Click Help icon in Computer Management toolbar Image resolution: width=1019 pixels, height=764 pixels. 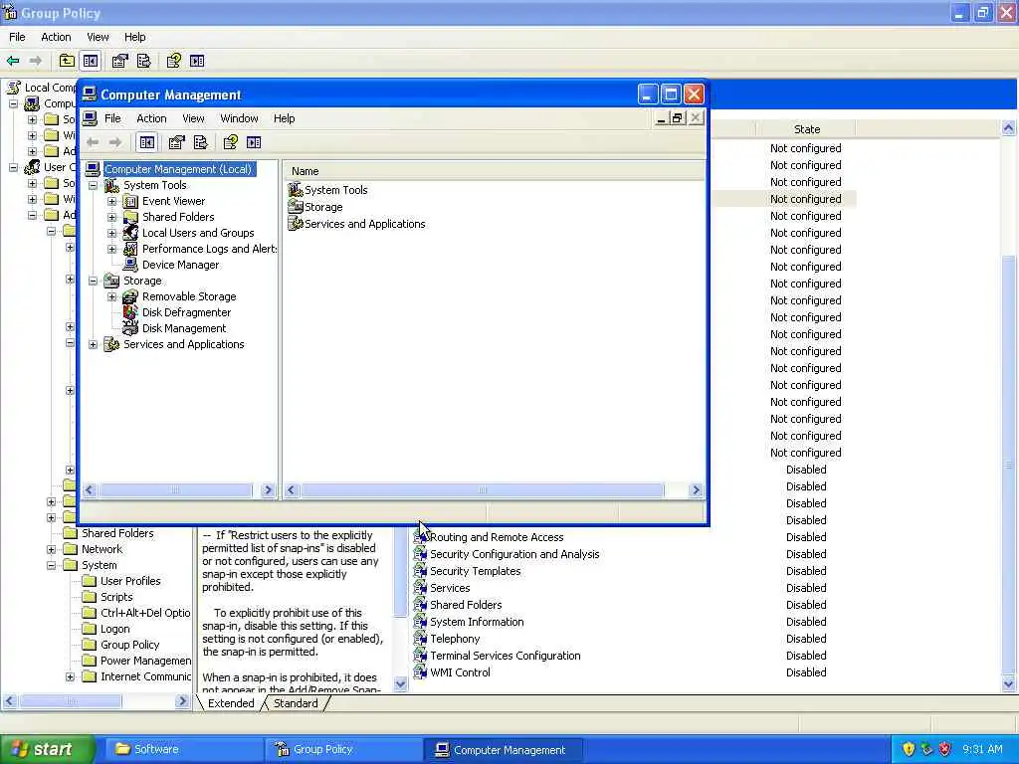[230, 142]
